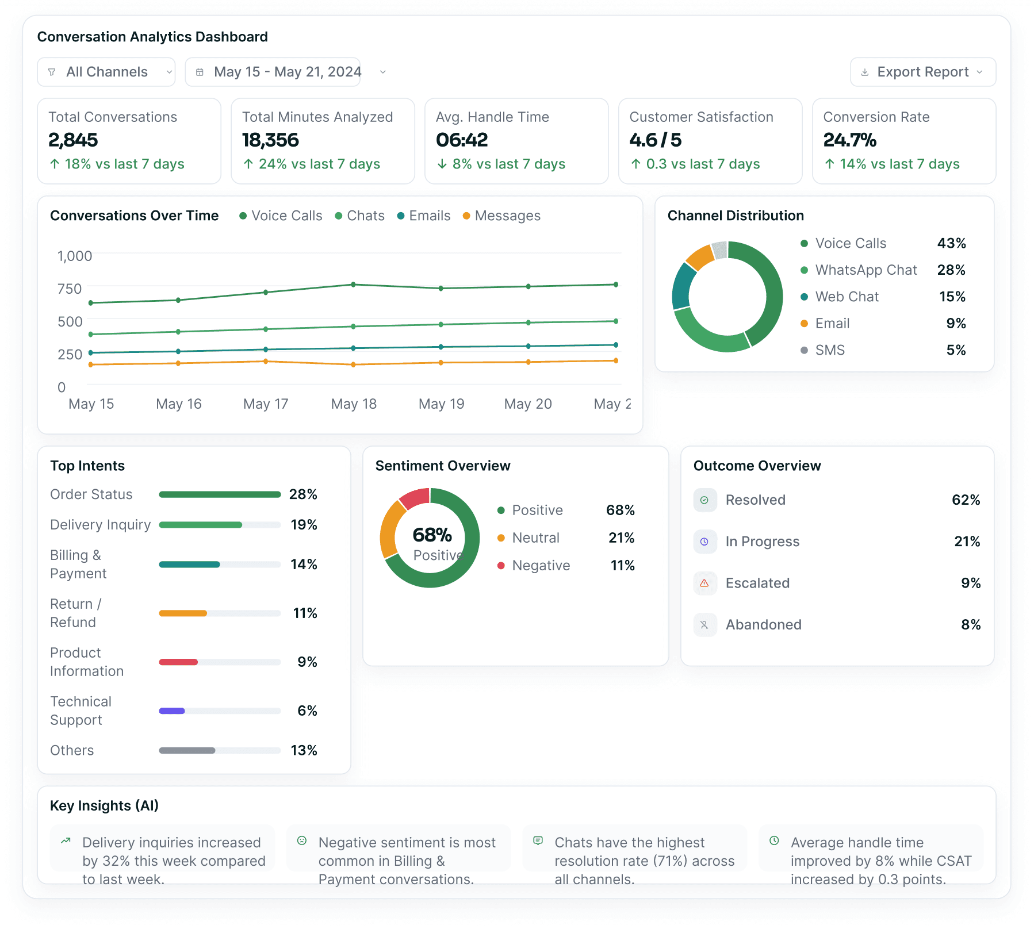Click the Escalated outcome label
Image resolution: width=1034 pixels, height=929 pixels.
tap(757, 583)
